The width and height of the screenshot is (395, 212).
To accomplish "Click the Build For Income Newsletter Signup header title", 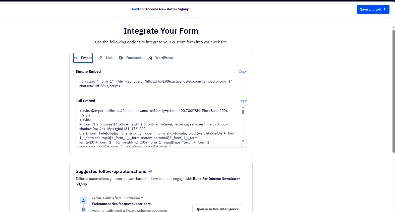I will click(x=160, y=9).
